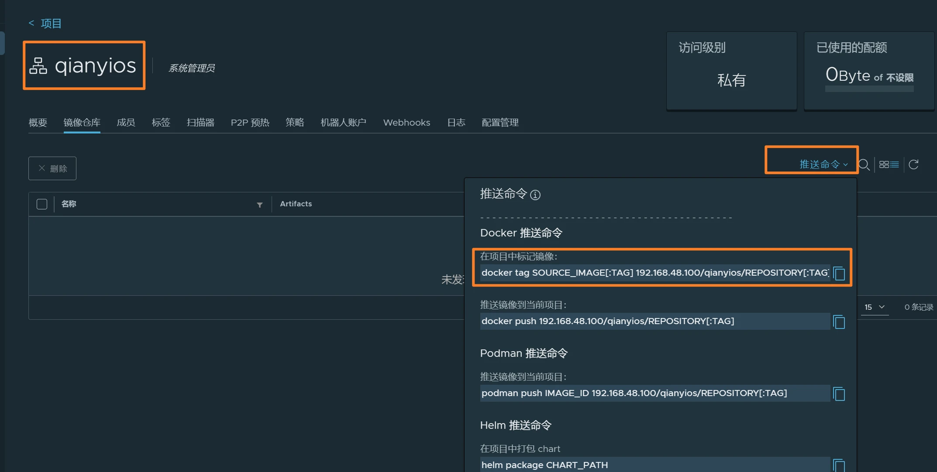Click the Artifacts column header

[296, 204]
